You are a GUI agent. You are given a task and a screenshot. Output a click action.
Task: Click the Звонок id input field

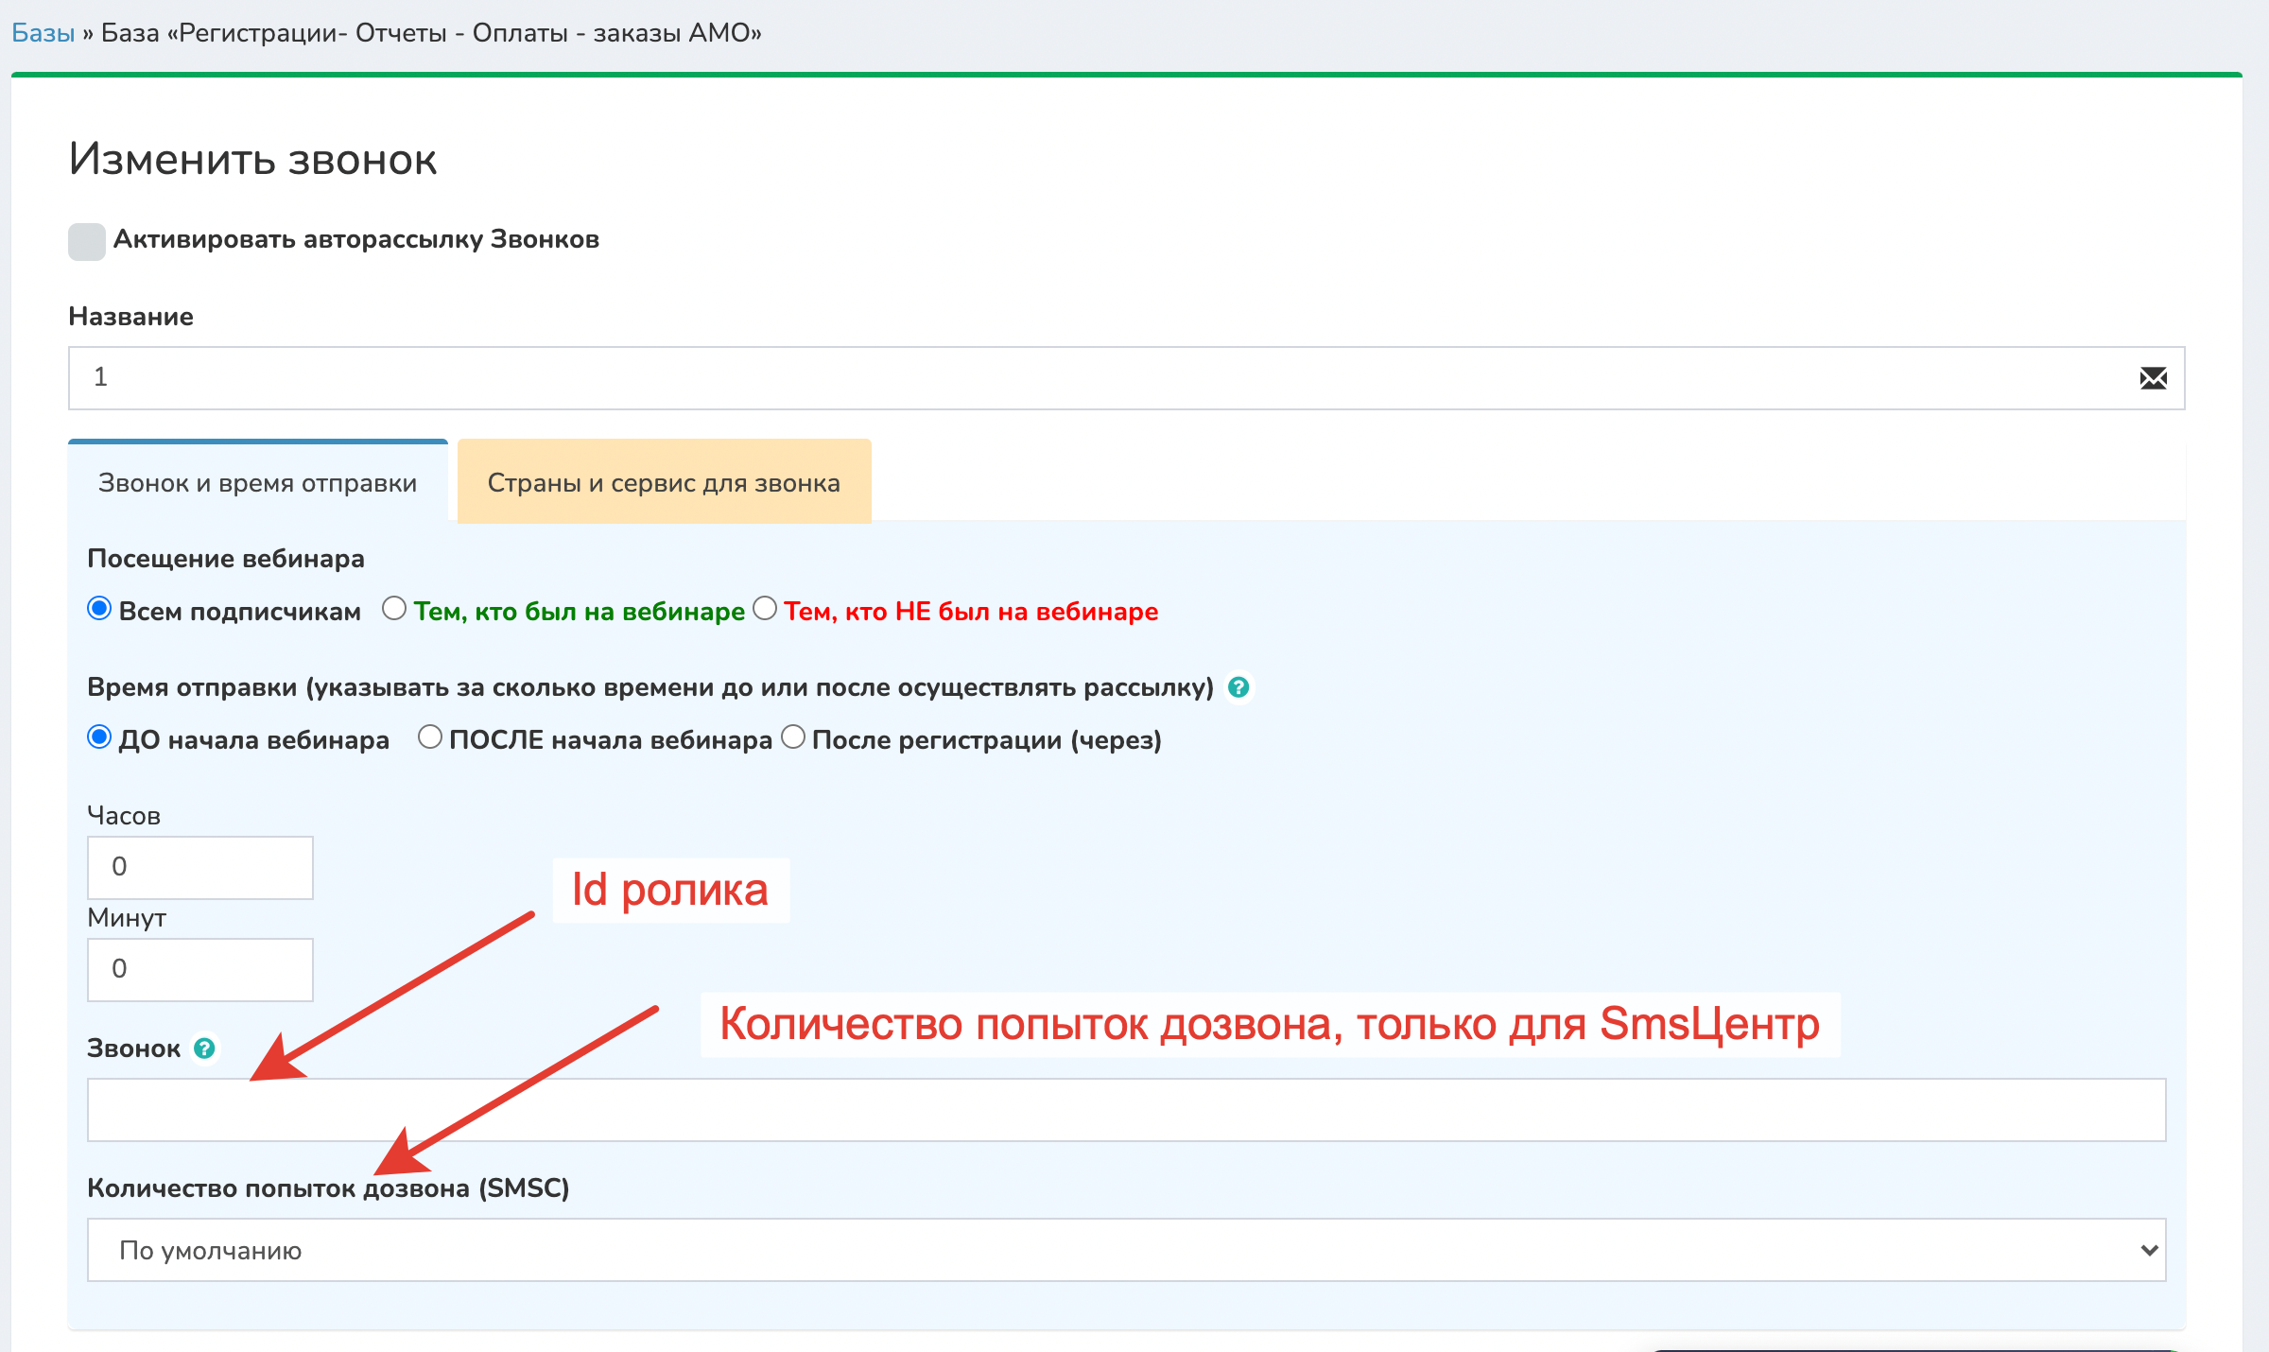[1125, 1110]
